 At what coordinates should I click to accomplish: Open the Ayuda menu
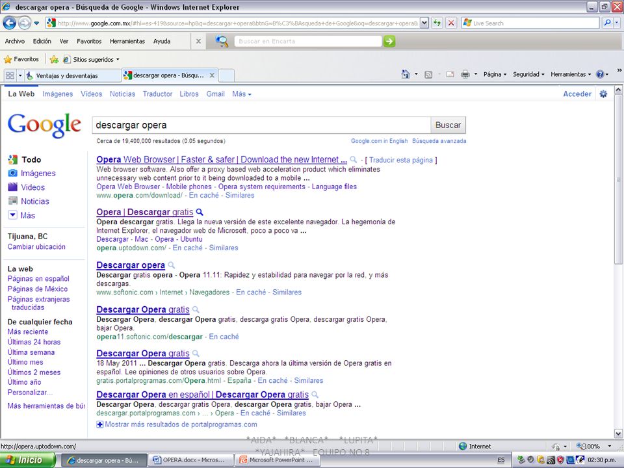162,41
